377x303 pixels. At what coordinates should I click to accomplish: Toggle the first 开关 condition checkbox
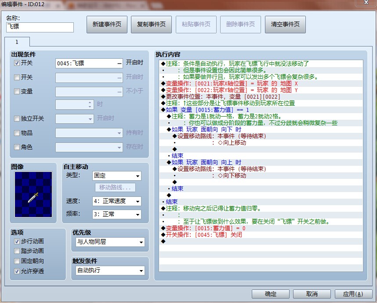(17, 63)
